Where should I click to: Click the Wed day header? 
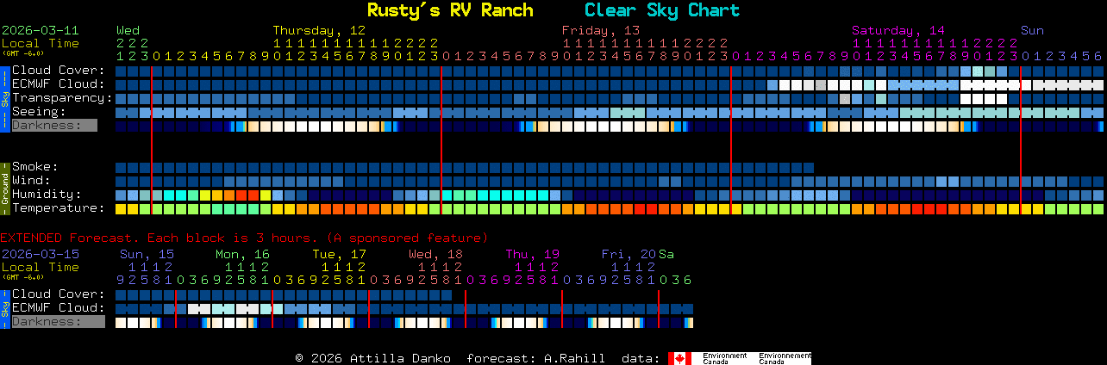pos(128,30)
